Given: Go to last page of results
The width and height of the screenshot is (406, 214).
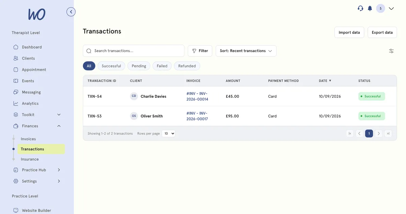Looking at the screenshot, I should click(x=388, y=134).
